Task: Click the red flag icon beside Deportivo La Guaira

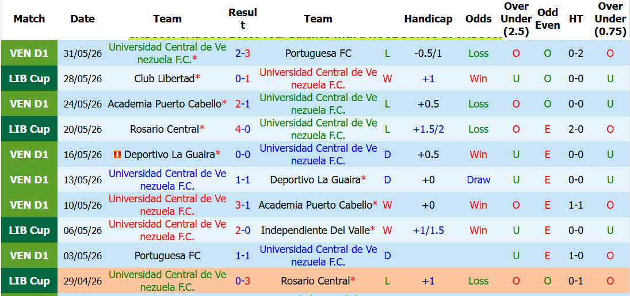Action: click(x=118, y=155)
